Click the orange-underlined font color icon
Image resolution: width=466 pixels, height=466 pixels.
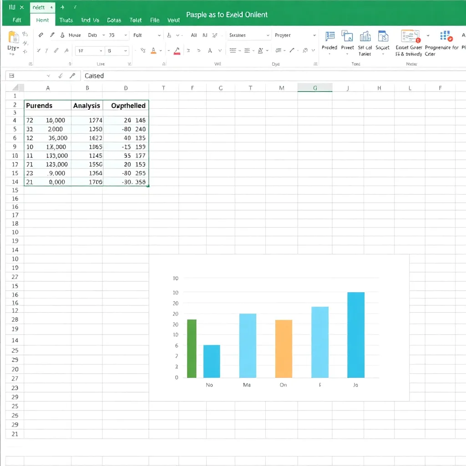tap(154, 51)
